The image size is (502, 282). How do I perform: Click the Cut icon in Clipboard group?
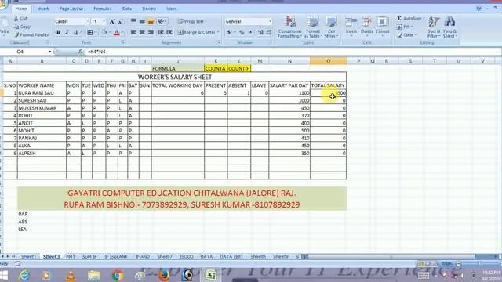(16, 19)
